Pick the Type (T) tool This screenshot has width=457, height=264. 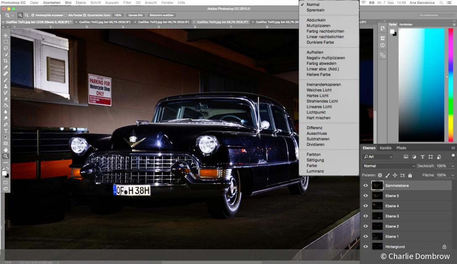click(x=5, y=131)
